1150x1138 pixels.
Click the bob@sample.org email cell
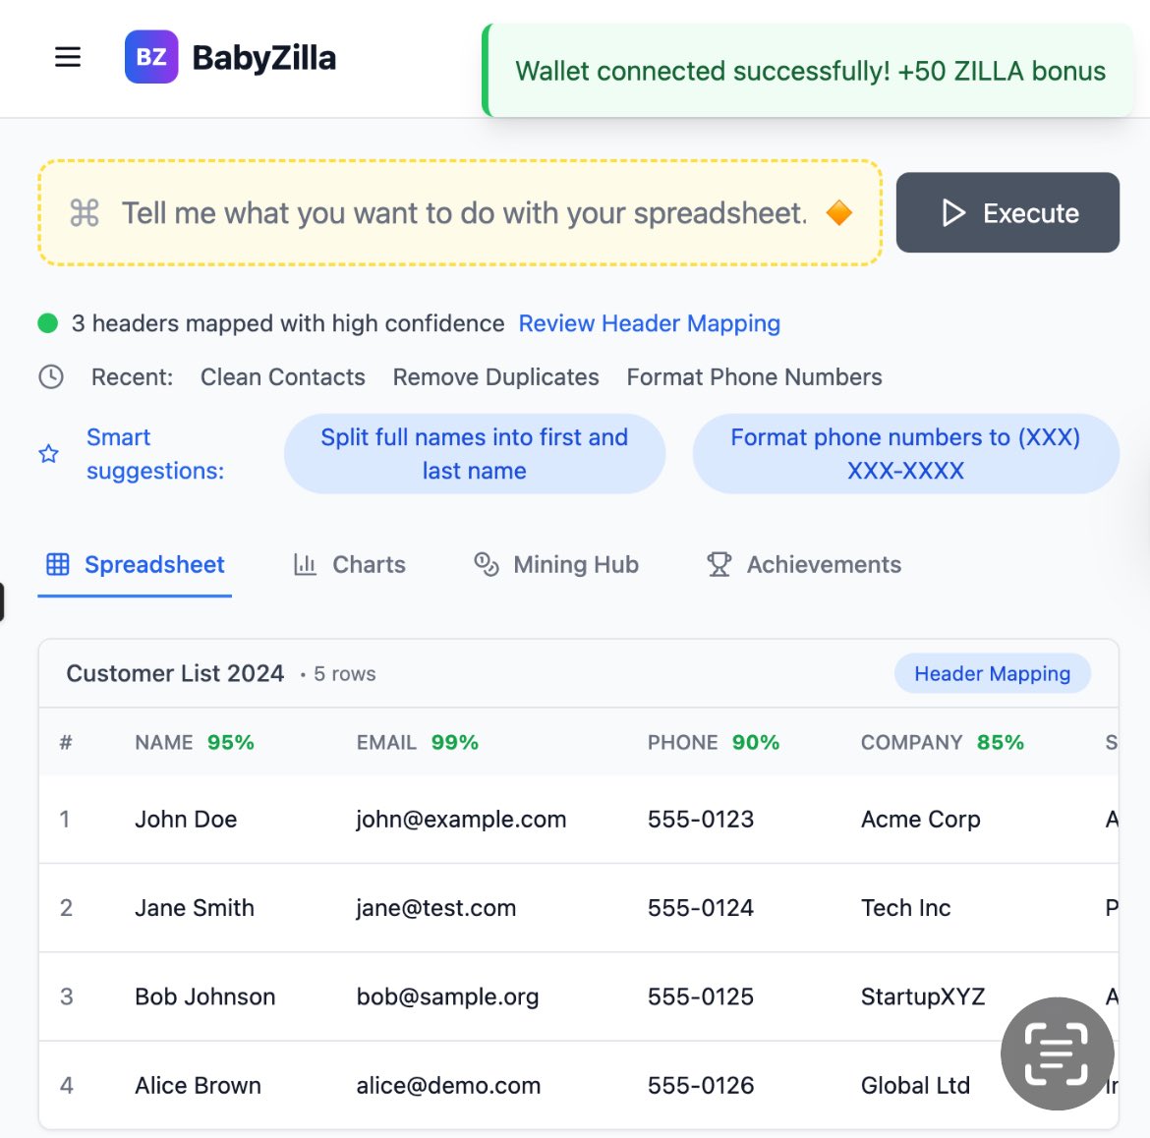(x=447, y=996)
